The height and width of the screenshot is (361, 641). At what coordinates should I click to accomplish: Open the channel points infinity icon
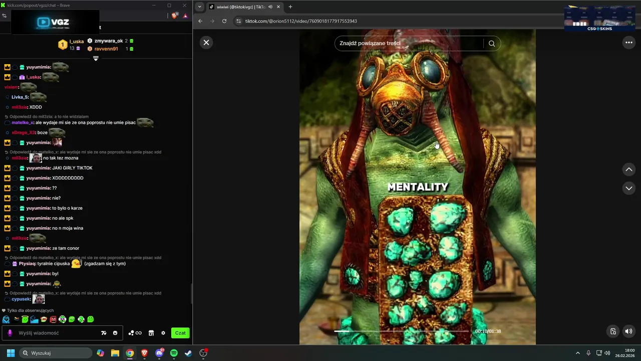tap(135, 333)
